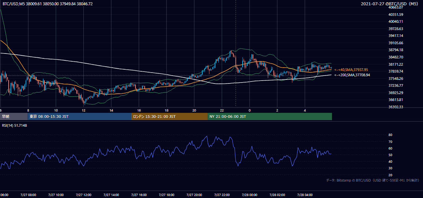Click price axis value 37859.74
Screen dimensions: 423x198
click(x=396, y=71)
